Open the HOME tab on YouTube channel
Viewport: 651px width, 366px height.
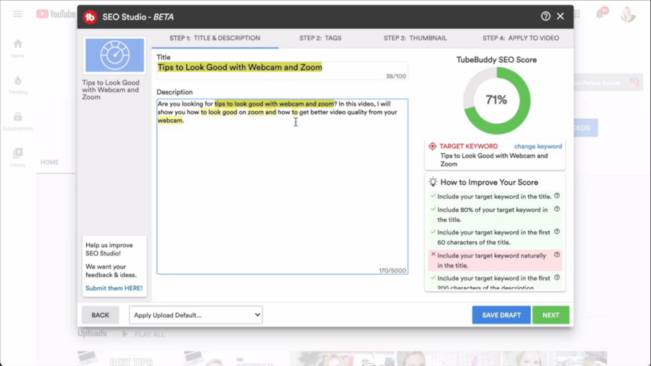tap(50, 162)
